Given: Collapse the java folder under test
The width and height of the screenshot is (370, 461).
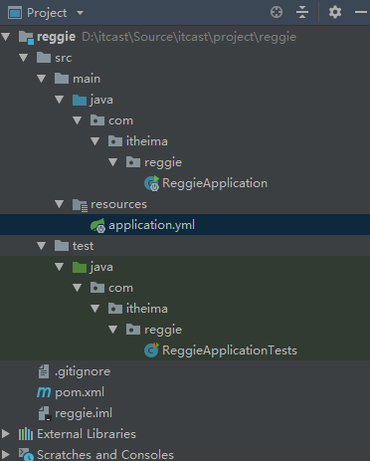Looking at the screenshot, I should point(60,267).
